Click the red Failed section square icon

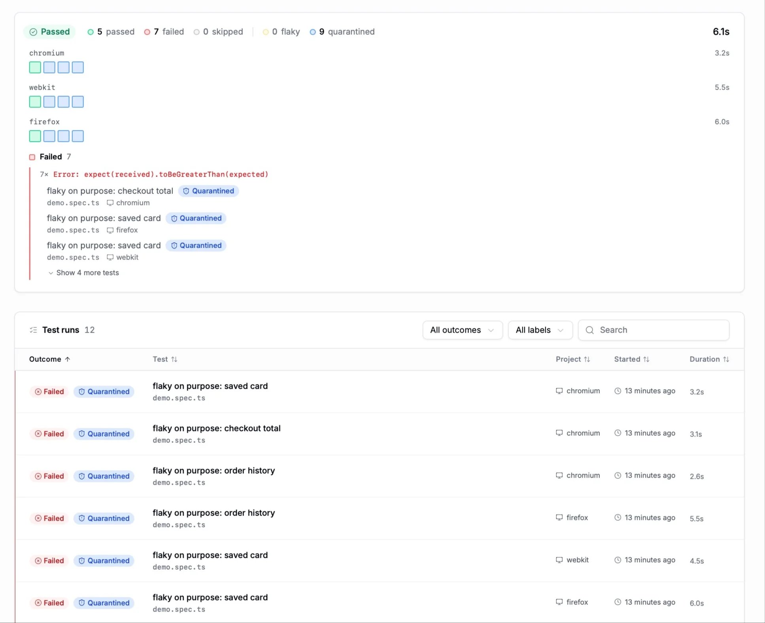click(x=32, y=157)
